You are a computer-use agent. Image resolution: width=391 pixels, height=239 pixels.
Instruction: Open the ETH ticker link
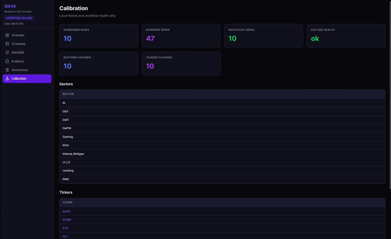coord(65,228)
